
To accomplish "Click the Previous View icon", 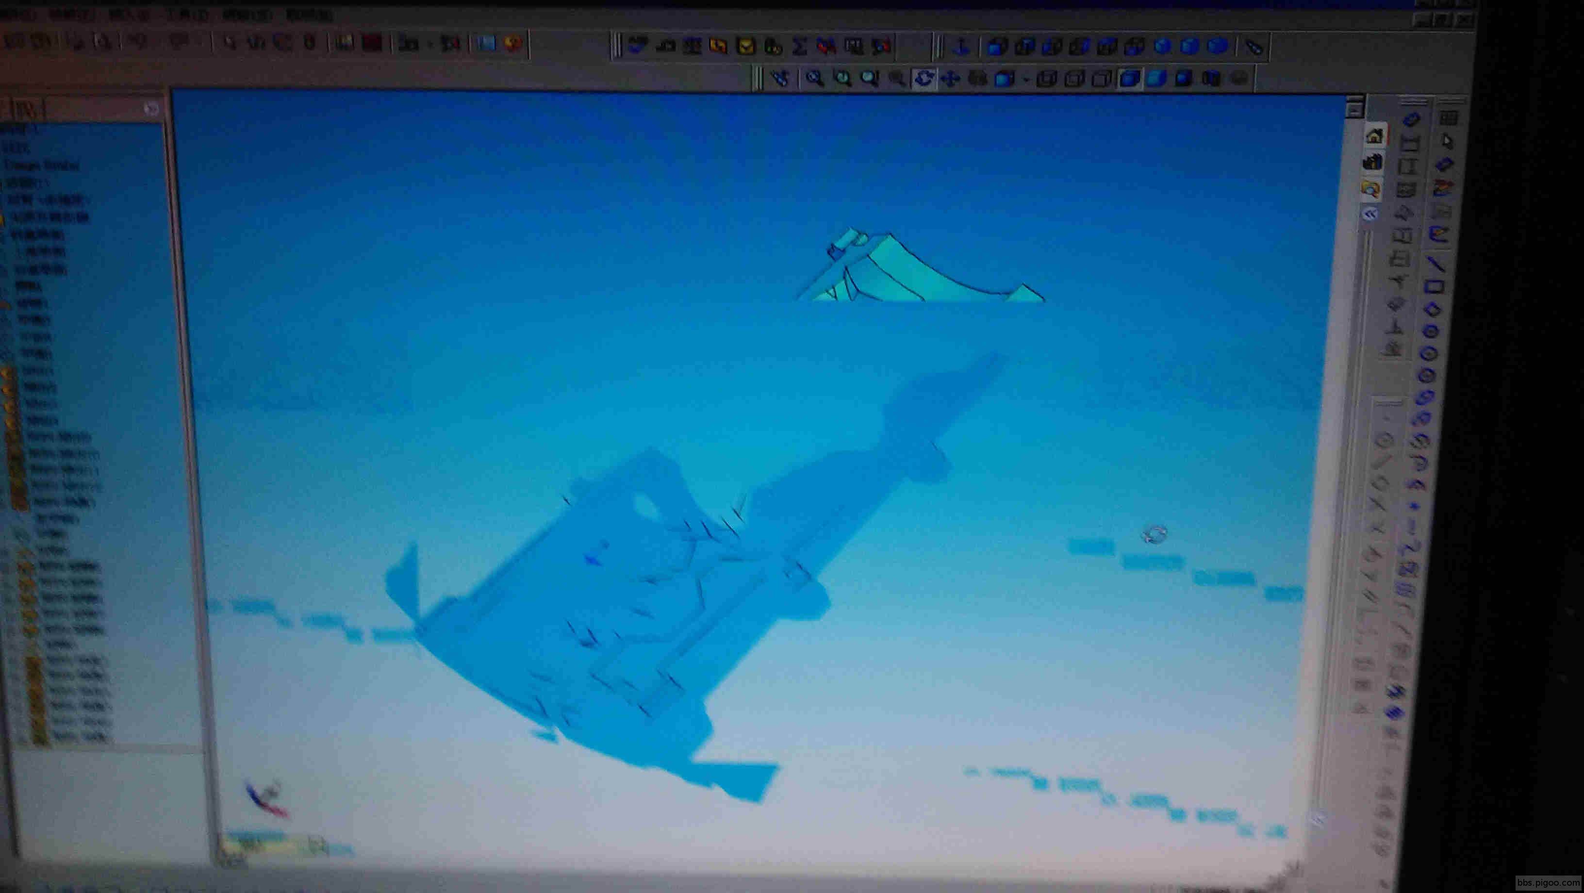I will (781, 78).
